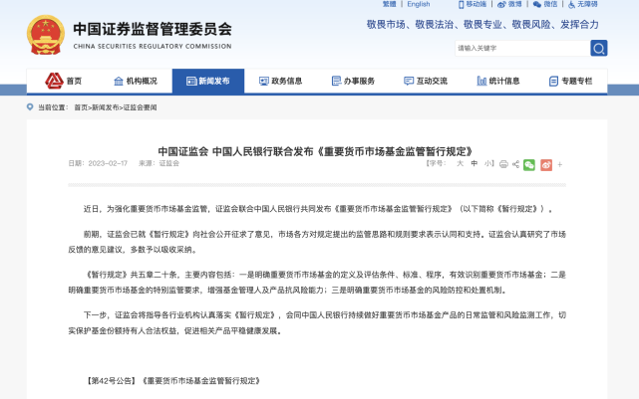Expand more share options with plus icon
This screenshot has height=399, width=639.
[559, 163]
